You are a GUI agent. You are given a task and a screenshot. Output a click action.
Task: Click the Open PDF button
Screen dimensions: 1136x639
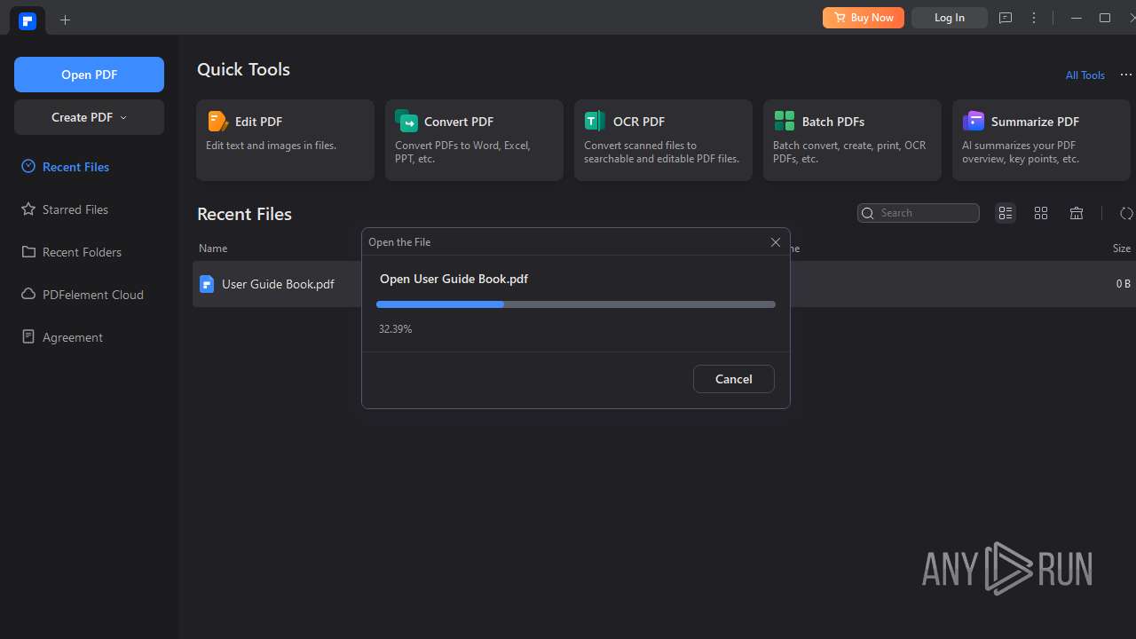(89, 75)
